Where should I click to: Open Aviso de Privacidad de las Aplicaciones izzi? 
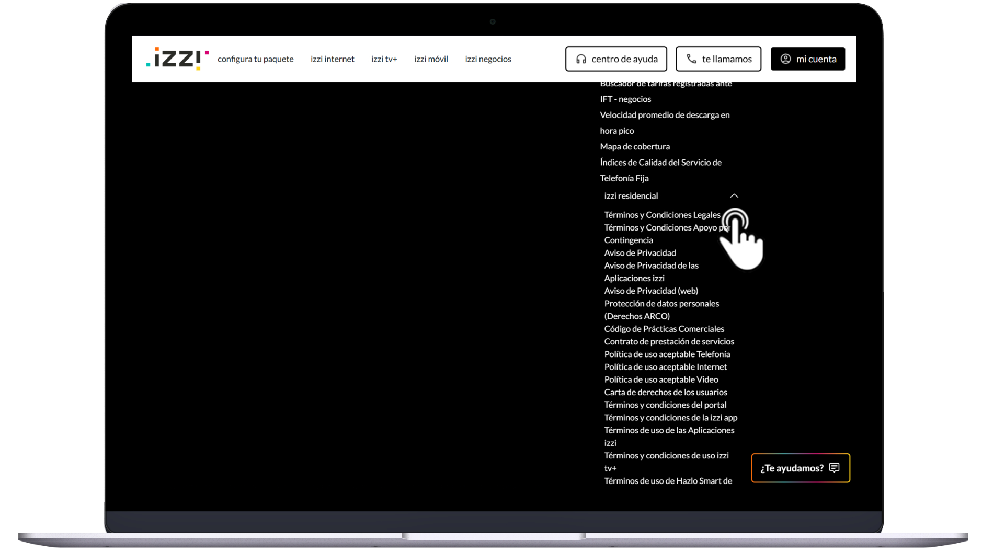652,272
